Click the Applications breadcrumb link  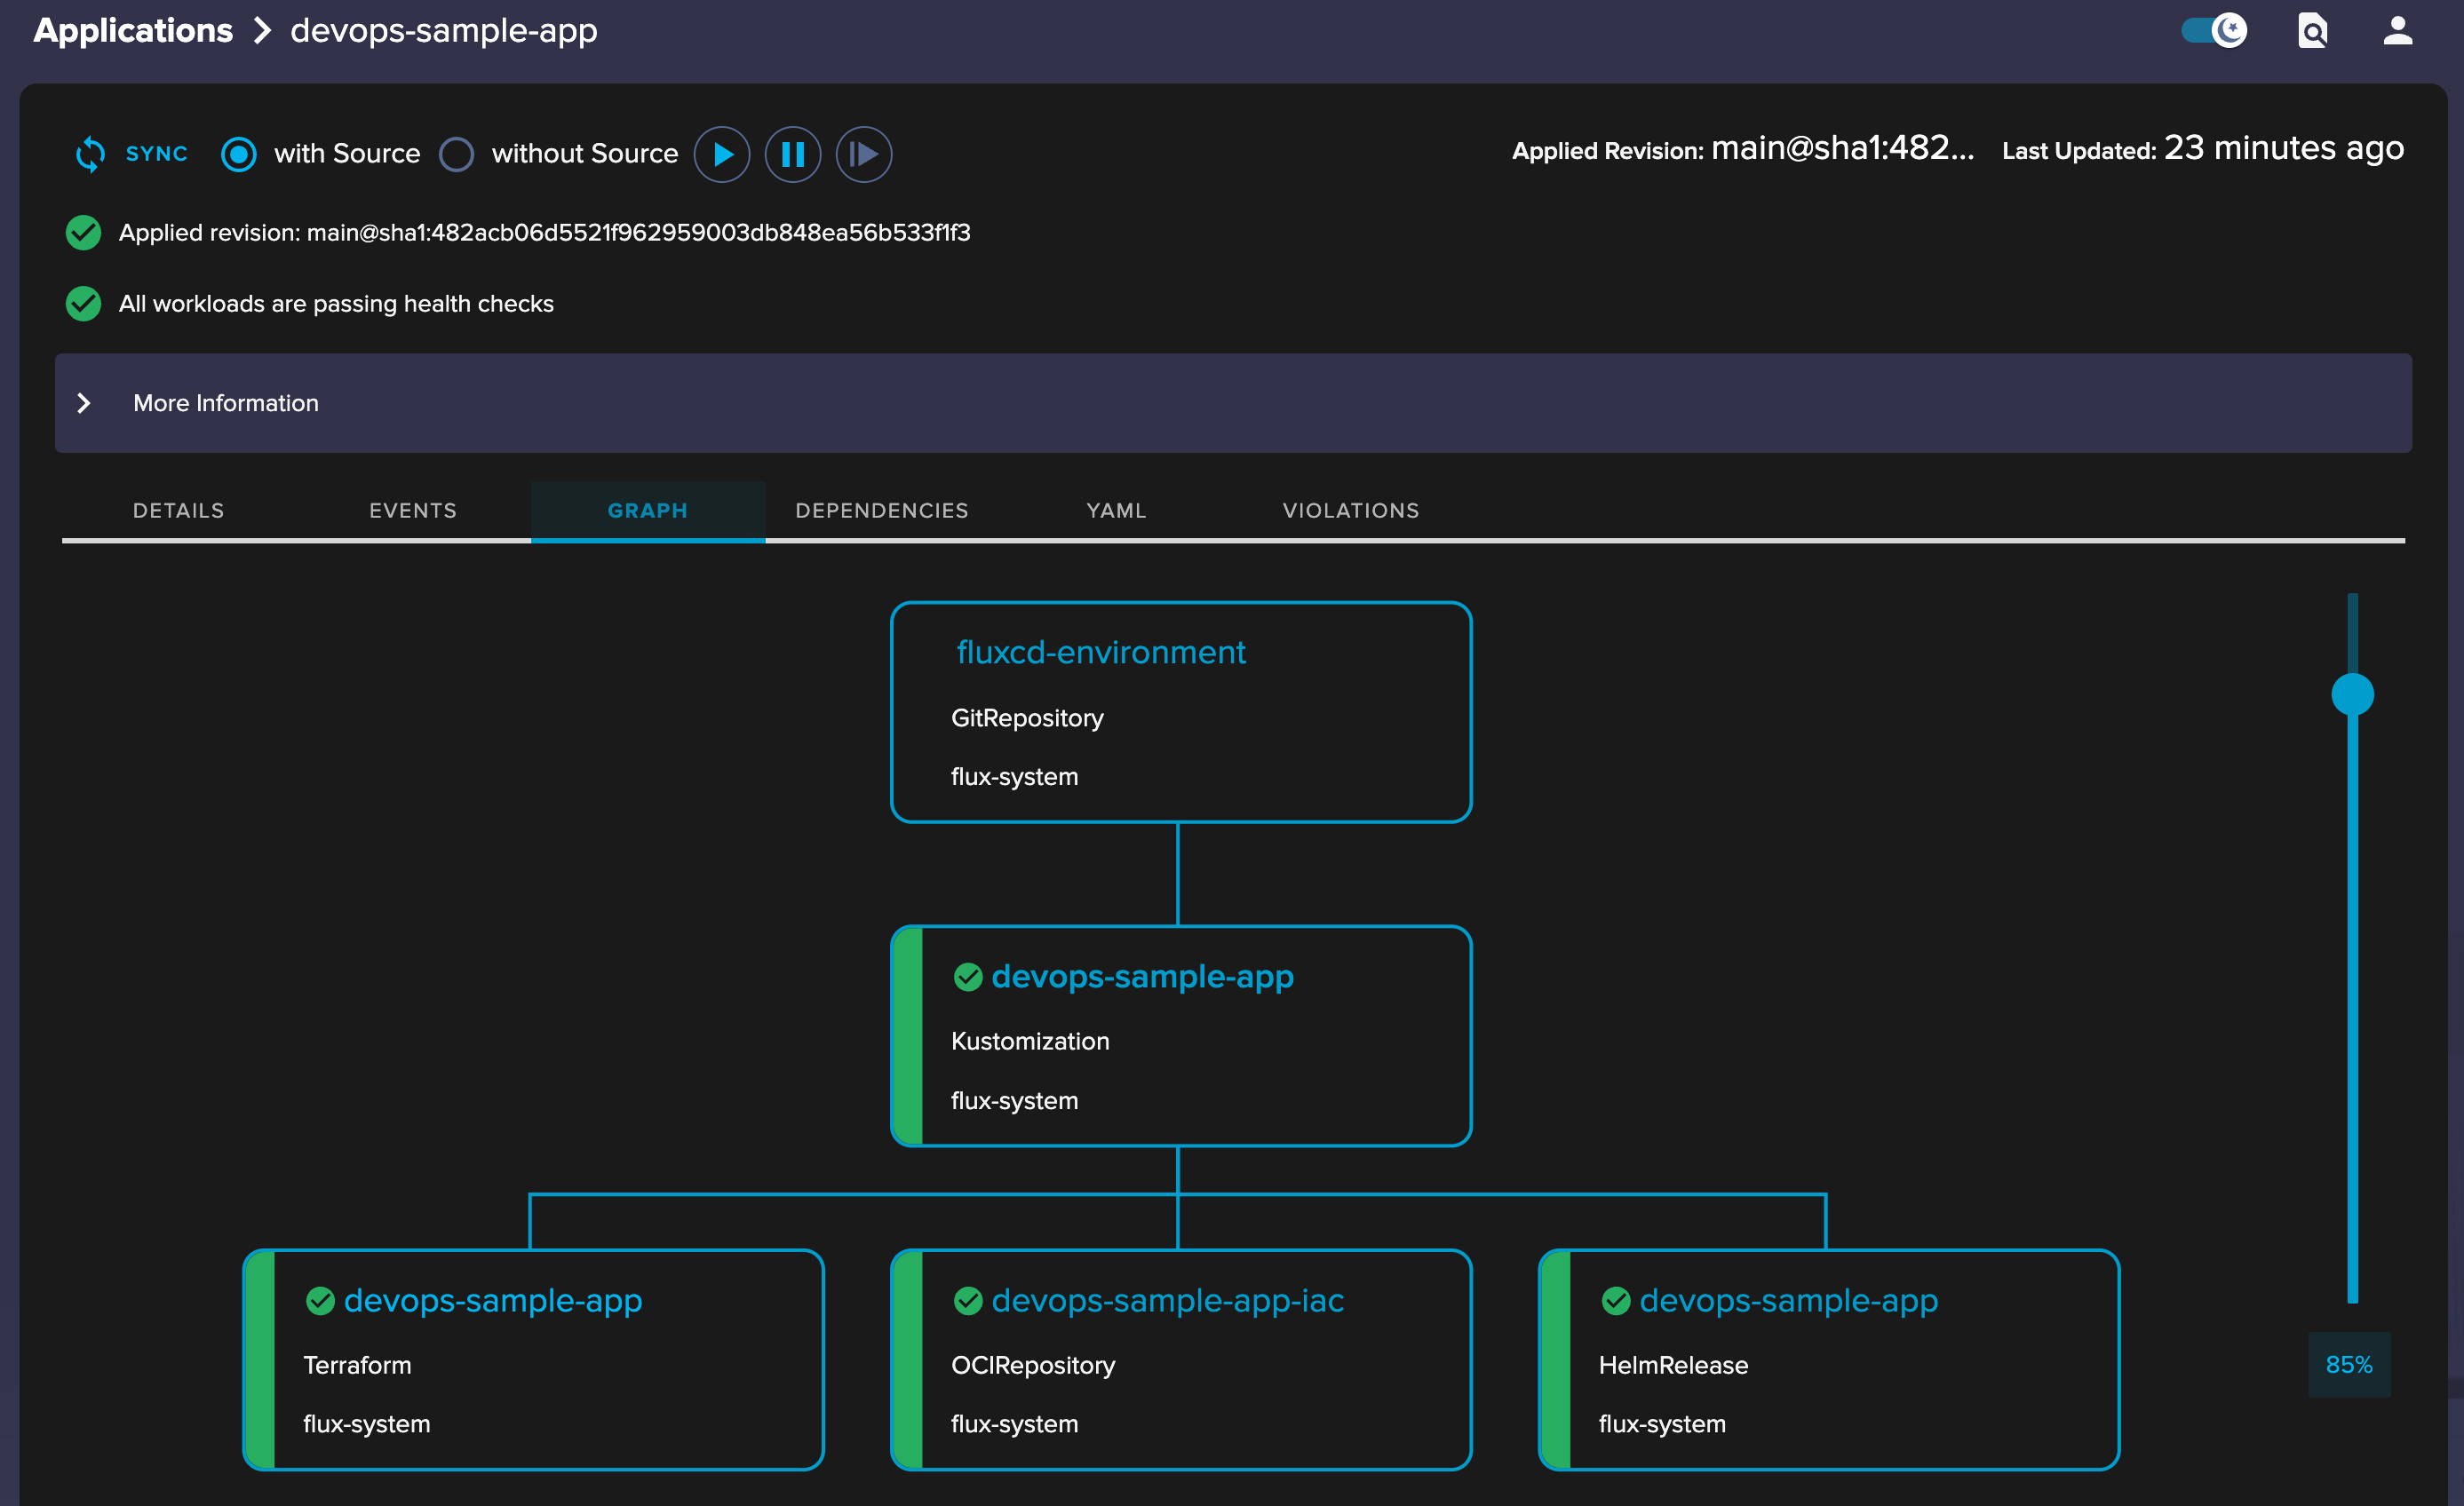point(133,31)
